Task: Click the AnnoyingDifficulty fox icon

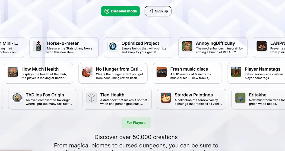Action: coord(187,46)
